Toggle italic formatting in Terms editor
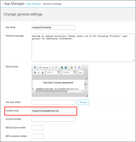136x142 pixels. coord(39,72)
